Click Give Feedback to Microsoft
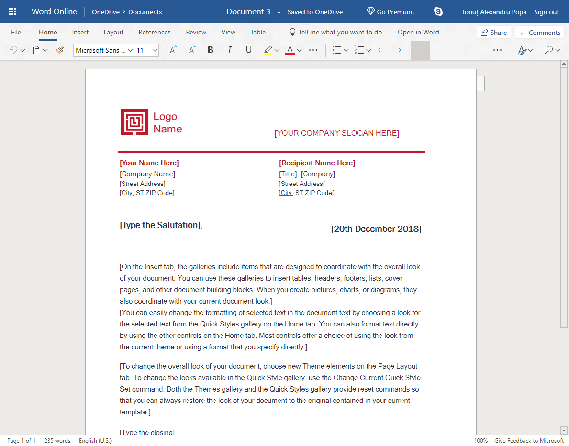This screenshot has height=446, width=569. pos(529,441)
